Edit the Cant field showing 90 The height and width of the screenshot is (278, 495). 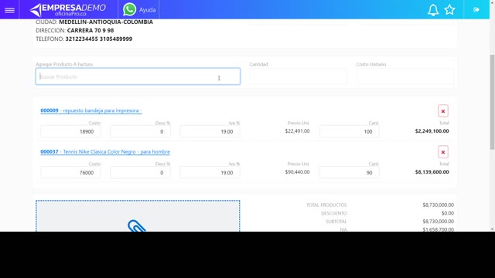tap(349, 172)
